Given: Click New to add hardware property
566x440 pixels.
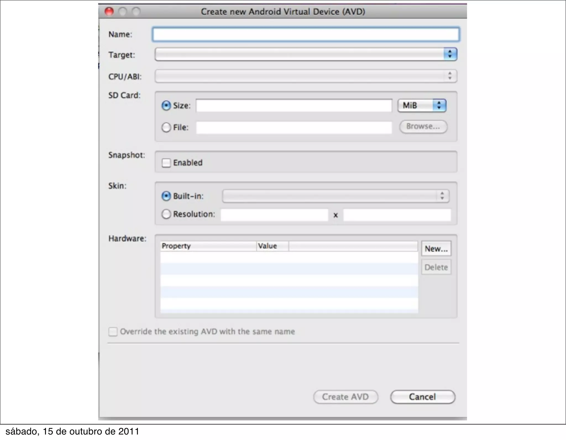Looking at the screenshot, I should click(436, 249).
